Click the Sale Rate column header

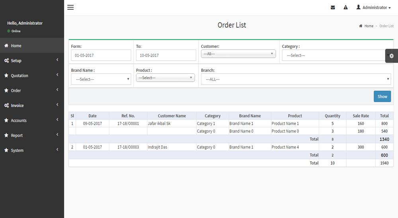(361, 116)
